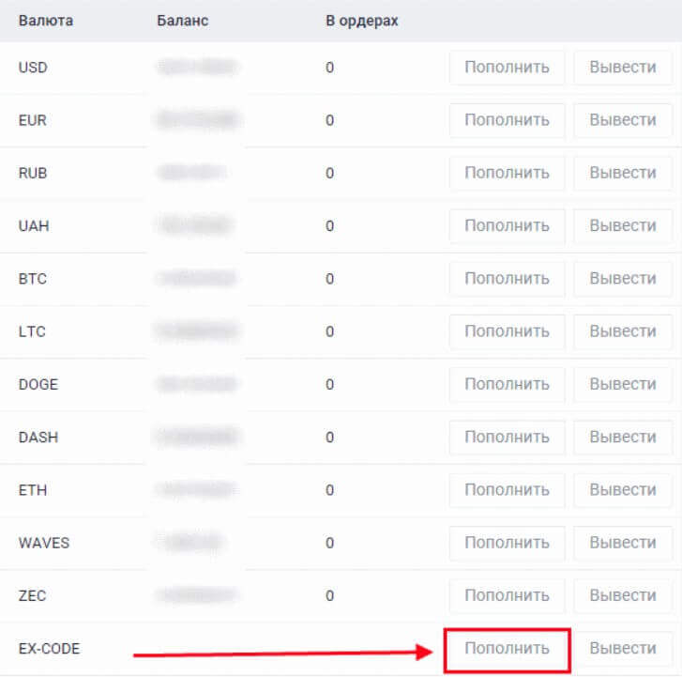Viewport: 682px width, 677px height.
Task: Top up UAH via Пополнить
Action: coord(507,226)
